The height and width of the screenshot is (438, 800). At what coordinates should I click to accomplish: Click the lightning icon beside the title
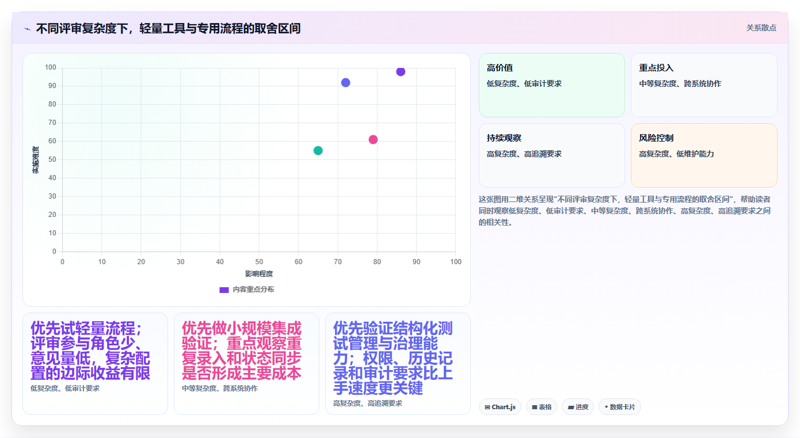tap(28, 29)
